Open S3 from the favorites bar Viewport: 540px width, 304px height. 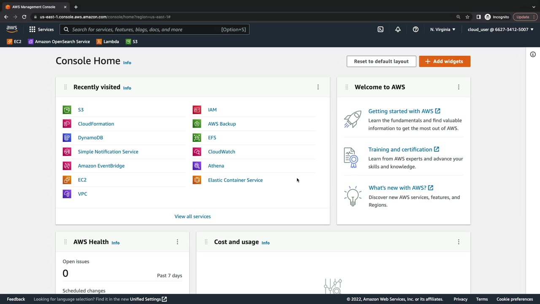coord(132,41)
